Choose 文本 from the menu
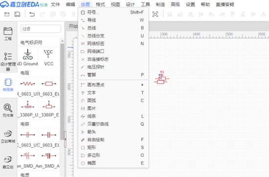Viewport: 269px width, 177px height. [113, 93]
